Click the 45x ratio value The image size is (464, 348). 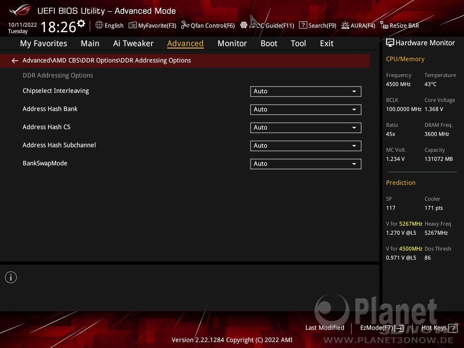click(391, 134)
